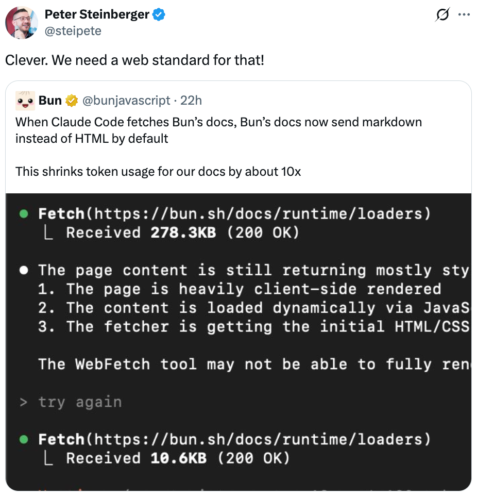Click the Grok icon at top right

[442, 15]
